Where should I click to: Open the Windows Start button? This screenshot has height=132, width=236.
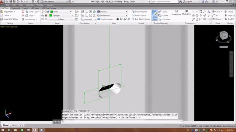click(x=3, y=130)
